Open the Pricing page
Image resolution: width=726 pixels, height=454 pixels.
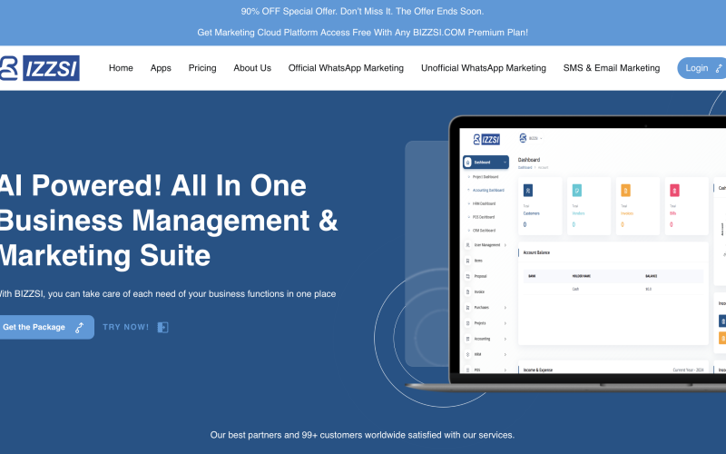[x=202, y=68]
